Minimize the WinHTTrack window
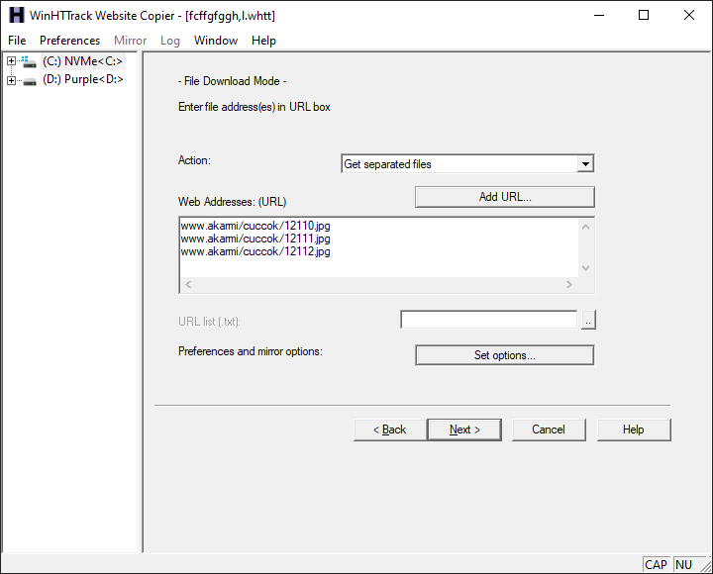Screen dimensions: 713x574 (x=599, y=15)
